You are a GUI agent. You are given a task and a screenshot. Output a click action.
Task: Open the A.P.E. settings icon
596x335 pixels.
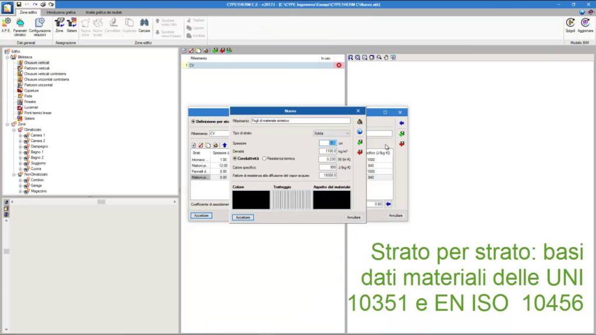[x=6, y=23]
